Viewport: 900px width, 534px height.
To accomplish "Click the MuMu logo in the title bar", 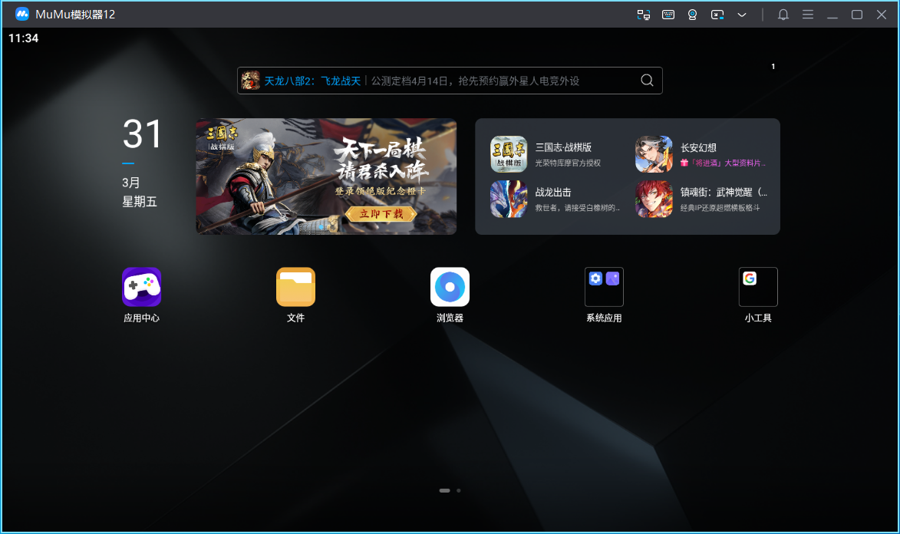I will click(x=21, y=15).
